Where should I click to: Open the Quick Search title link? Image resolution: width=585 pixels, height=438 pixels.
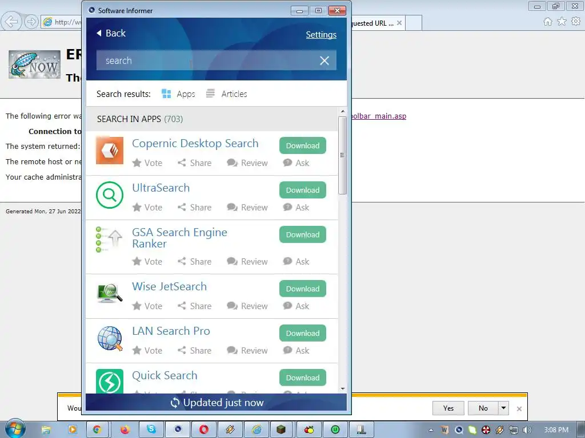tap(165, 375)
